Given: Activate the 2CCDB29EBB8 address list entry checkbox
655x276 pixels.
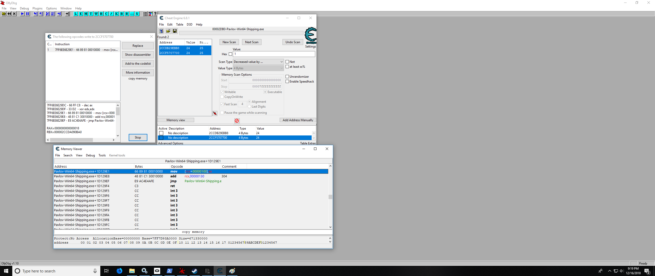Looking at the screenshot, I should pyautogui.click(x=161, y=133).
